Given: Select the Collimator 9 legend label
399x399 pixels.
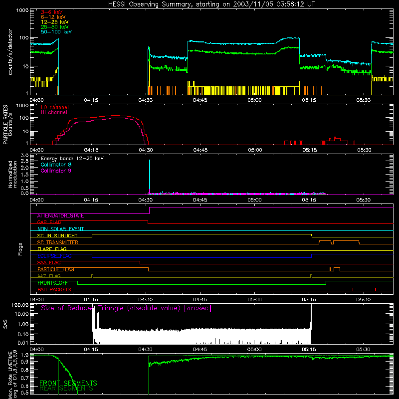Looking at the screenshot, I should pos(56,171).
